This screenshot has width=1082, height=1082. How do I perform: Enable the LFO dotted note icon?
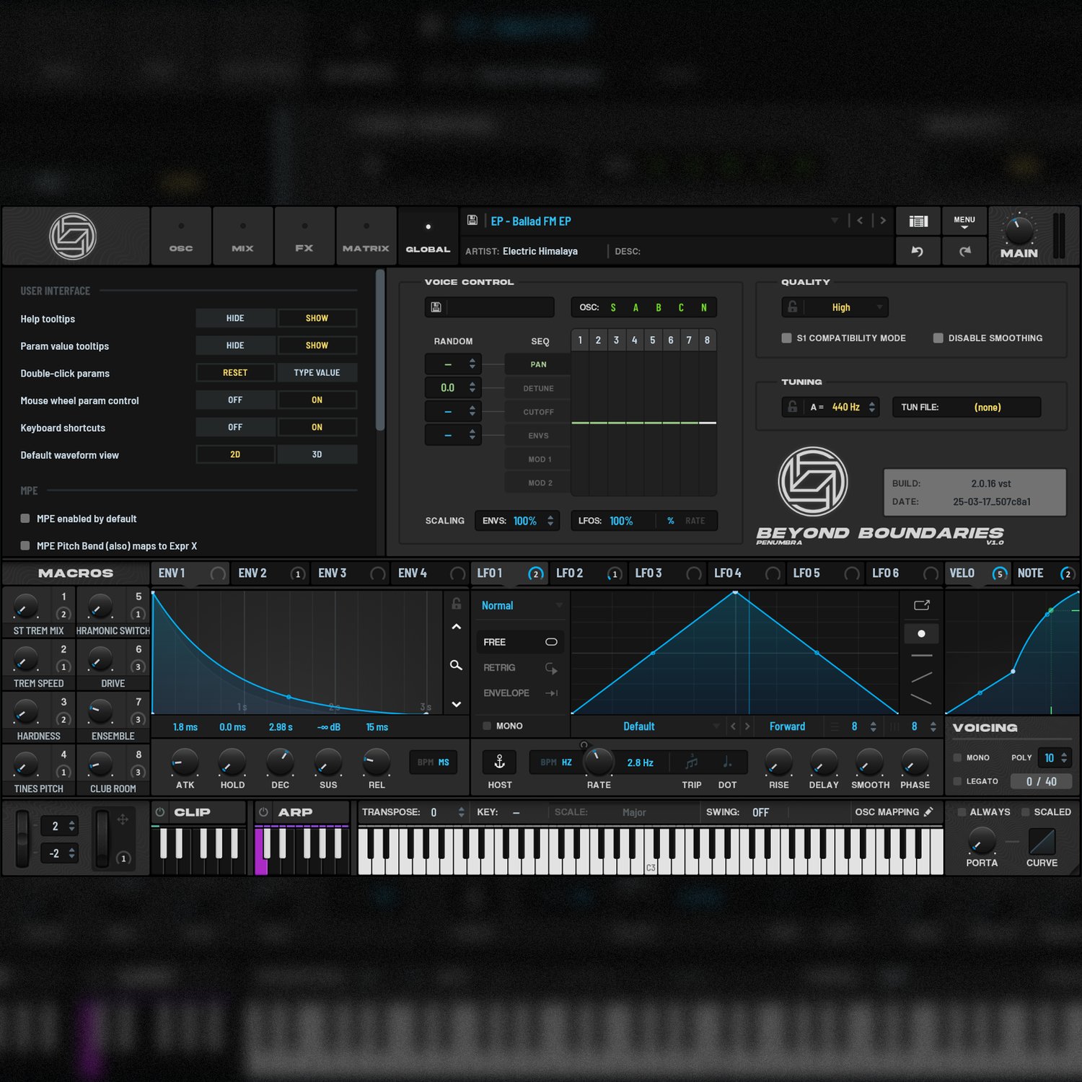click(x=727, y=762)
